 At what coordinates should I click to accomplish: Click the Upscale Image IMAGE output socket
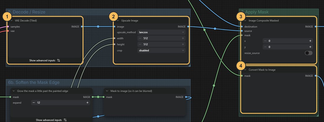tap(188, 26)
